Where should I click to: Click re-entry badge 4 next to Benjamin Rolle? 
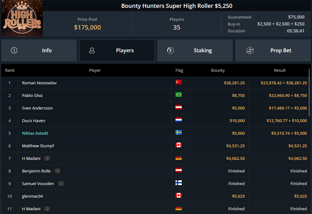coord(58,171)
